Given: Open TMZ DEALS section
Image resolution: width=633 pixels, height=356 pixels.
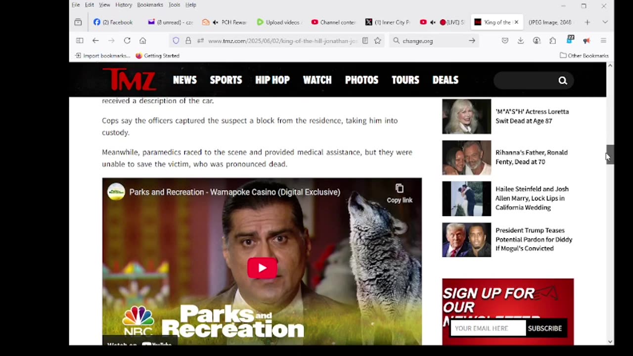Looking at the screenshot, I should pyautogui.click(x=446, y=80).
